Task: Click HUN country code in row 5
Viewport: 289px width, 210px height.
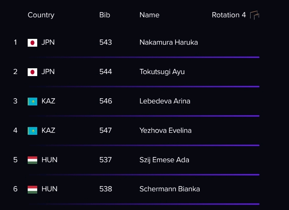Action: (49, 160)
